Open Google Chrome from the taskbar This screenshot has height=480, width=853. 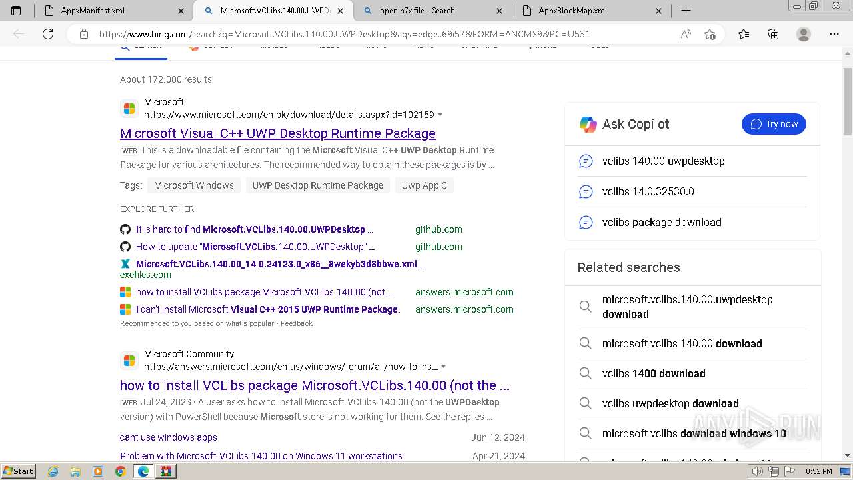[120, 471]
